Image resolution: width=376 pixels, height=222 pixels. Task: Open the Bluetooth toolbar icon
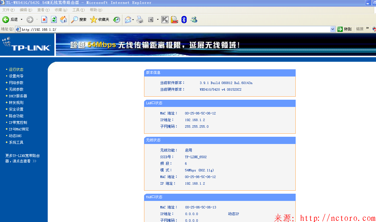[x=184, y=20]
